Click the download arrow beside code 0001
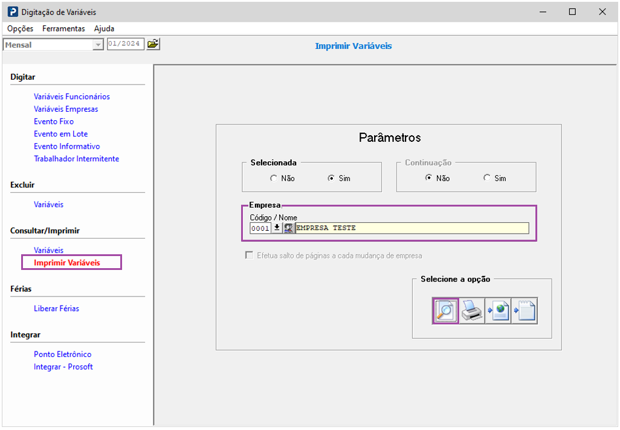This screenshot has height=430, width=620. (277, 228)
